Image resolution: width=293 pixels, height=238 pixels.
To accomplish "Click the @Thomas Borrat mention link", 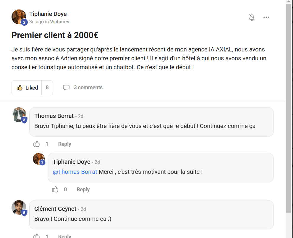I will pyautogui.click(x=75, y=172).
